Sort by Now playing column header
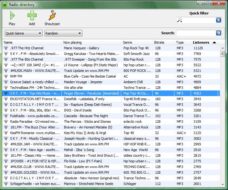The height and width of the screenshot is (190, 228). click(91, 42)
